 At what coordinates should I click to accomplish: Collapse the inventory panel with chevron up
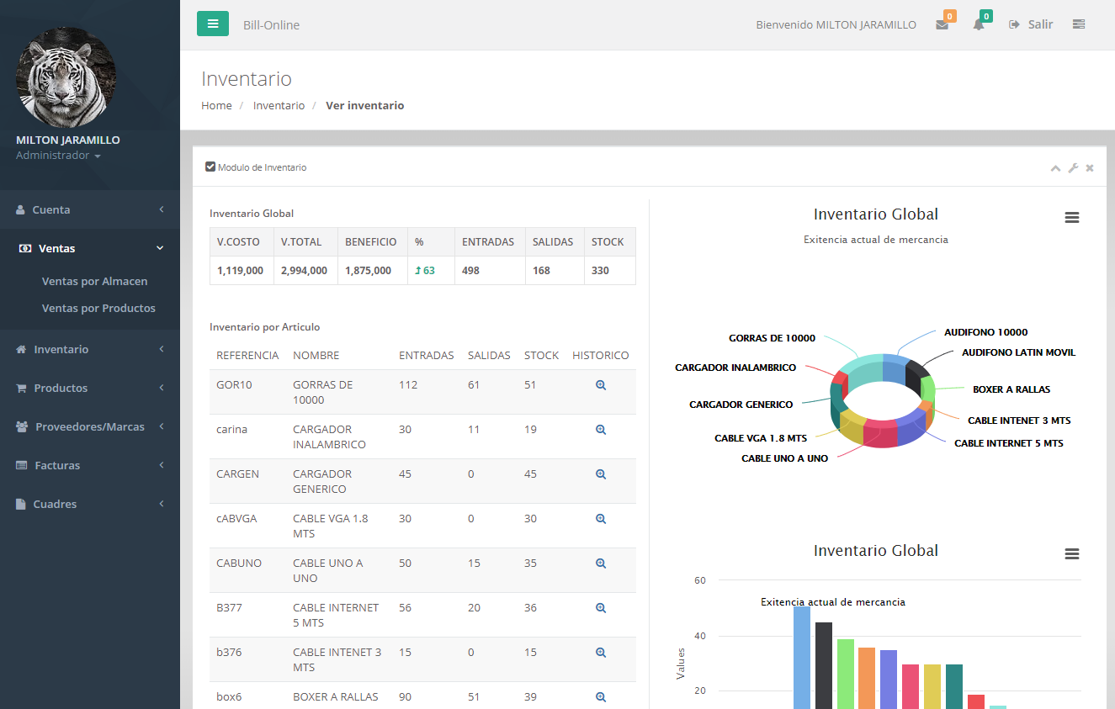(x=1055, y=168)
